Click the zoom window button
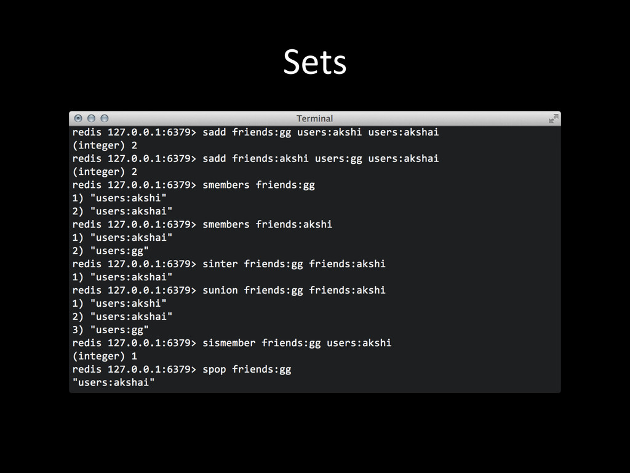Viewport: 630px width, 473px height. point(105,118)
